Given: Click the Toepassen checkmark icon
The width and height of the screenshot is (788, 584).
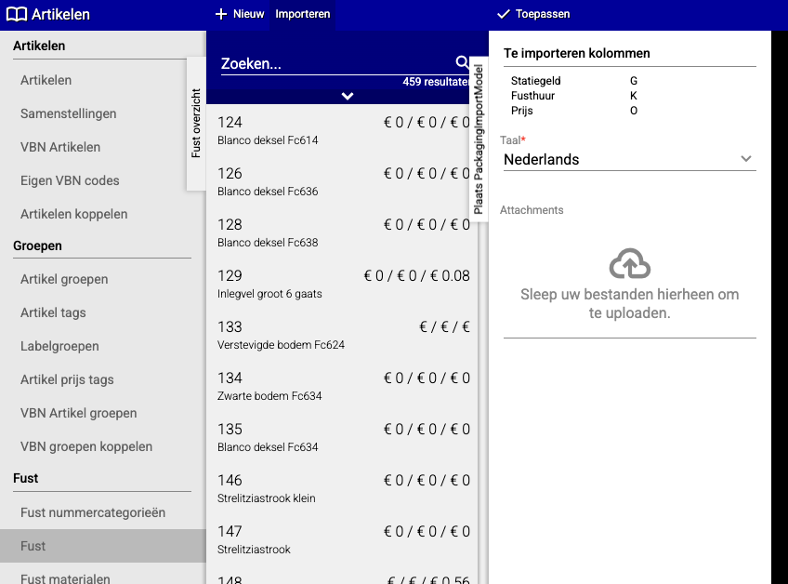Looking at the screenshot, I should click(504, 14).
